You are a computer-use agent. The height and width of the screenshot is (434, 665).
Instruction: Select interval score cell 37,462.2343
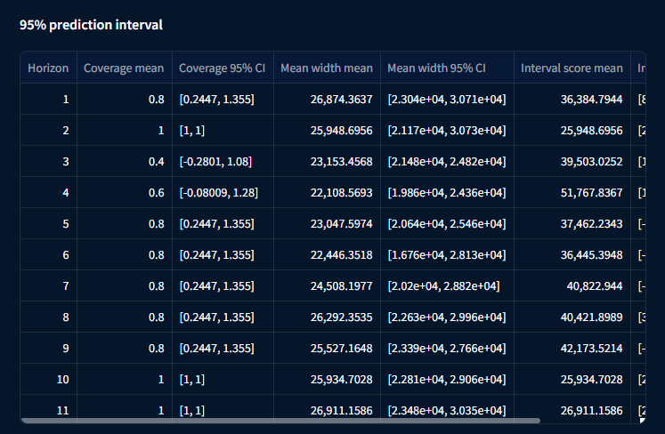pos(572,224)
